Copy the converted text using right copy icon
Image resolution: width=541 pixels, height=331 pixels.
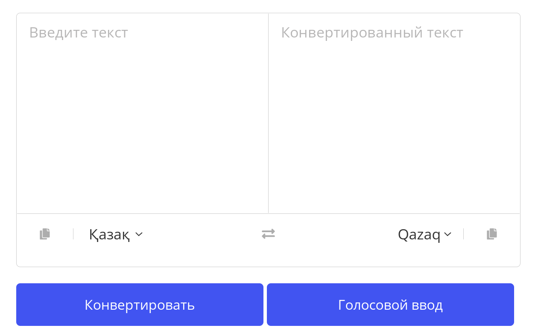(492, 234)
